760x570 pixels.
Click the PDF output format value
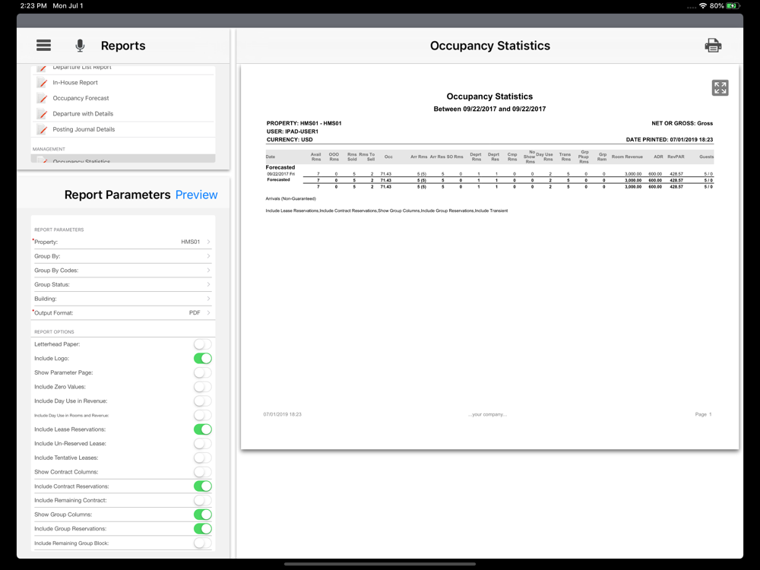point(195,312)
